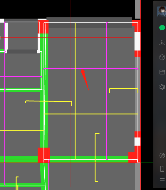Open the Files folder icon in WeChat sidebar
The image size is (166, 190).
[x=162, y=72]
